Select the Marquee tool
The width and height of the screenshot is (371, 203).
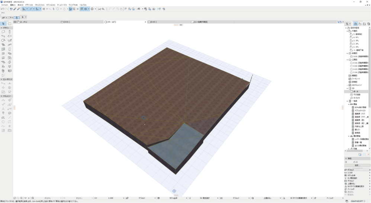tap(10, 24)
